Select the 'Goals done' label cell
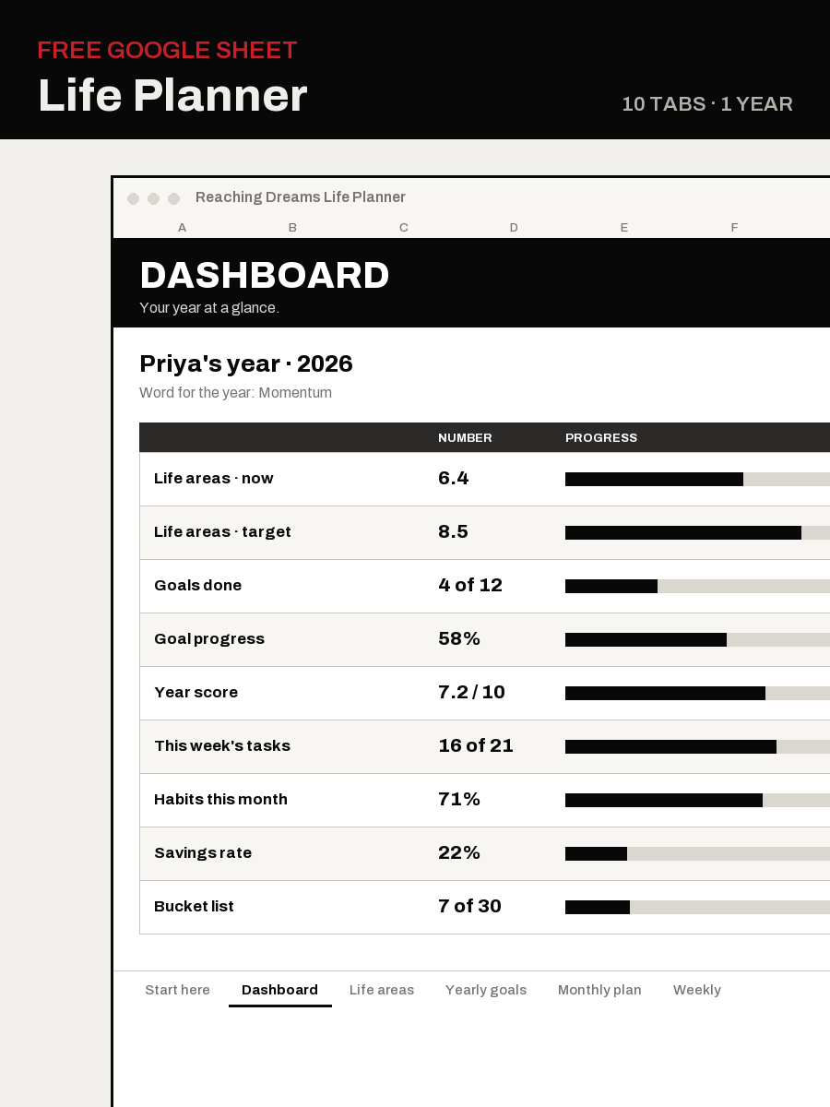 coord(197,586)
